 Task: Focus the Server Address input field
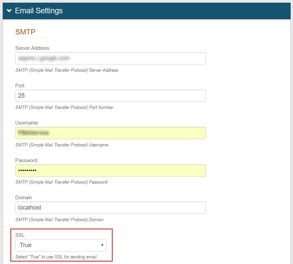click(x=110, y=58)
